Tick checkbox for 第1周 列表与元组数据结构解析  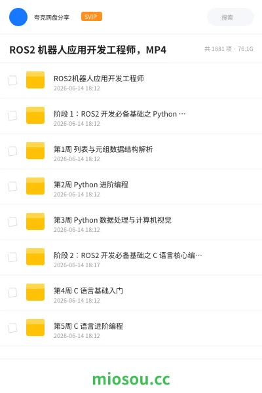(12, 151)
